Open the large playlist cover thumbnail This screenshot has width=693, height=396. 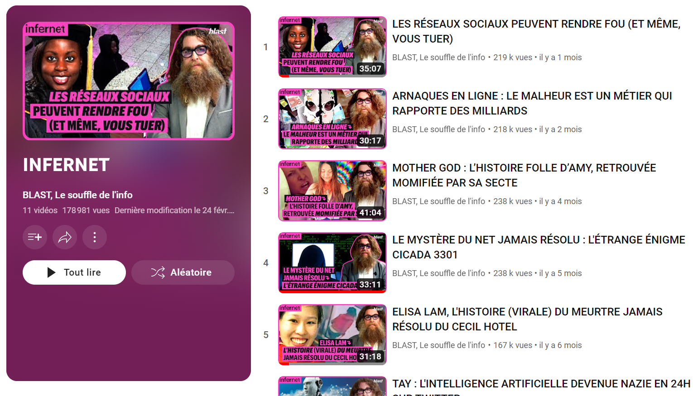coord(129,81)
